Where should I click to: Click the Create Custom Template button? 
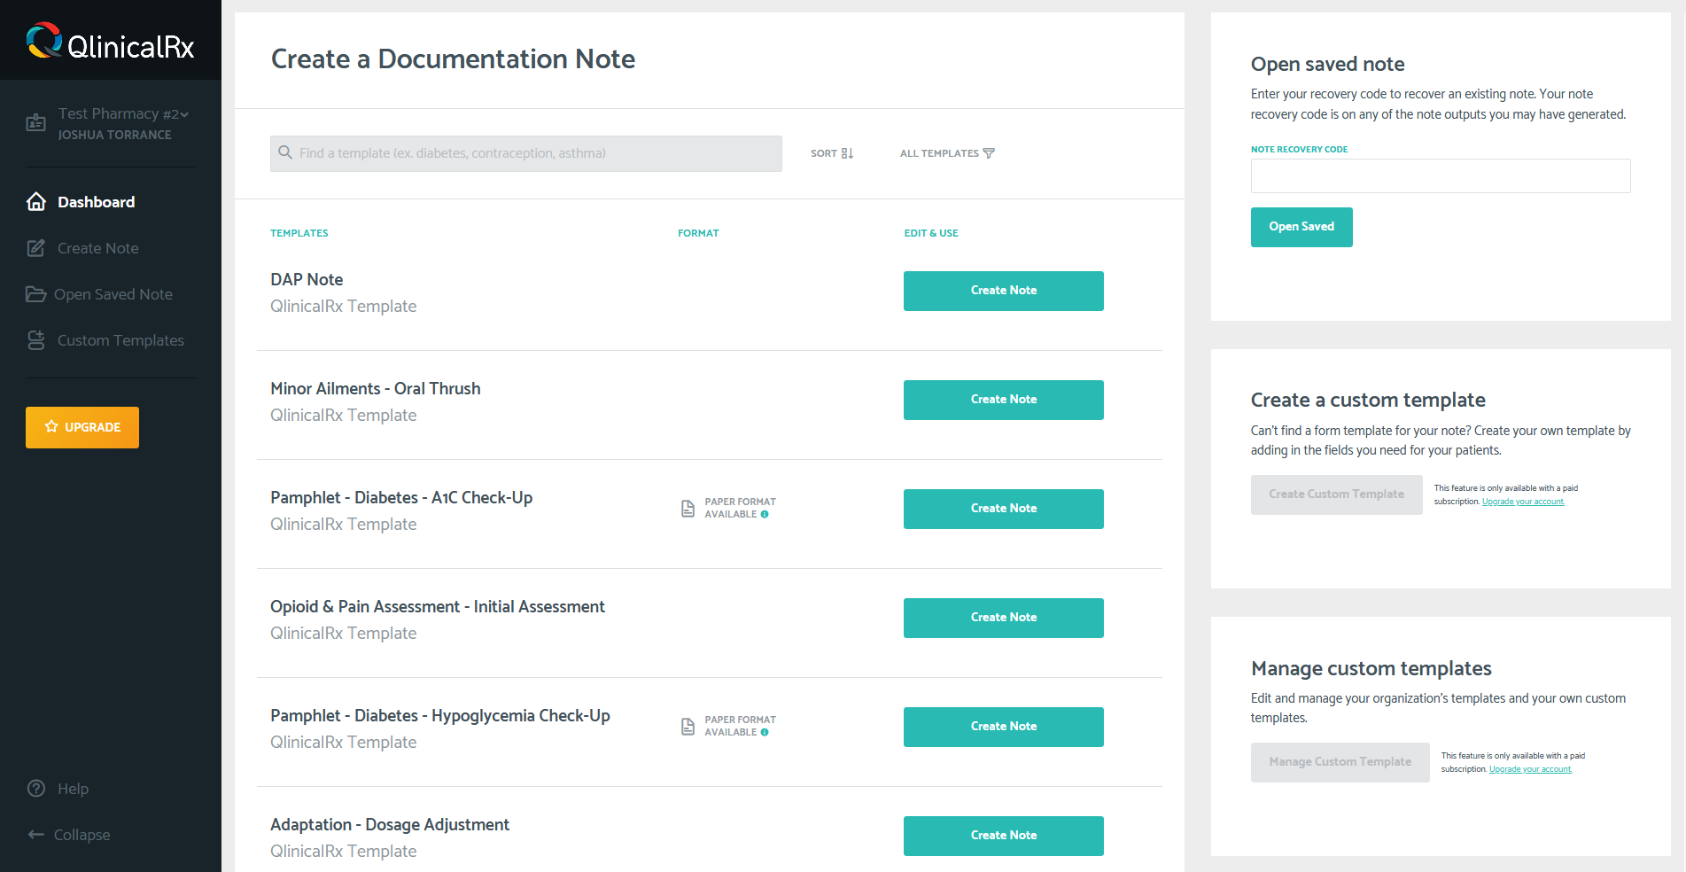tap(1336, 494)
